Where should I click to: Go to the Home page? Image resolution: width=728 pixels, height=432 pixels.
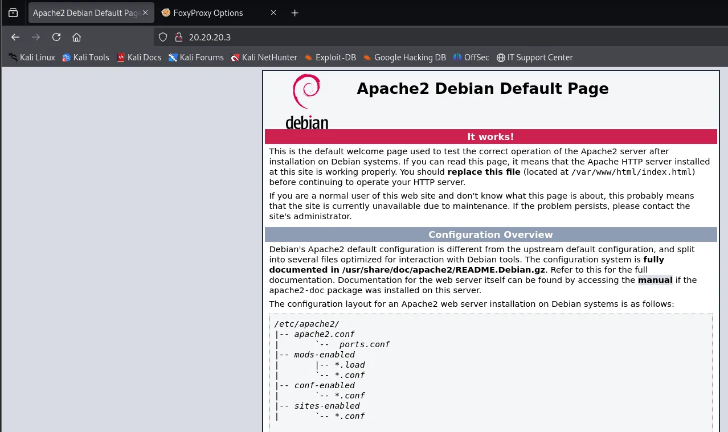(77, 37)
